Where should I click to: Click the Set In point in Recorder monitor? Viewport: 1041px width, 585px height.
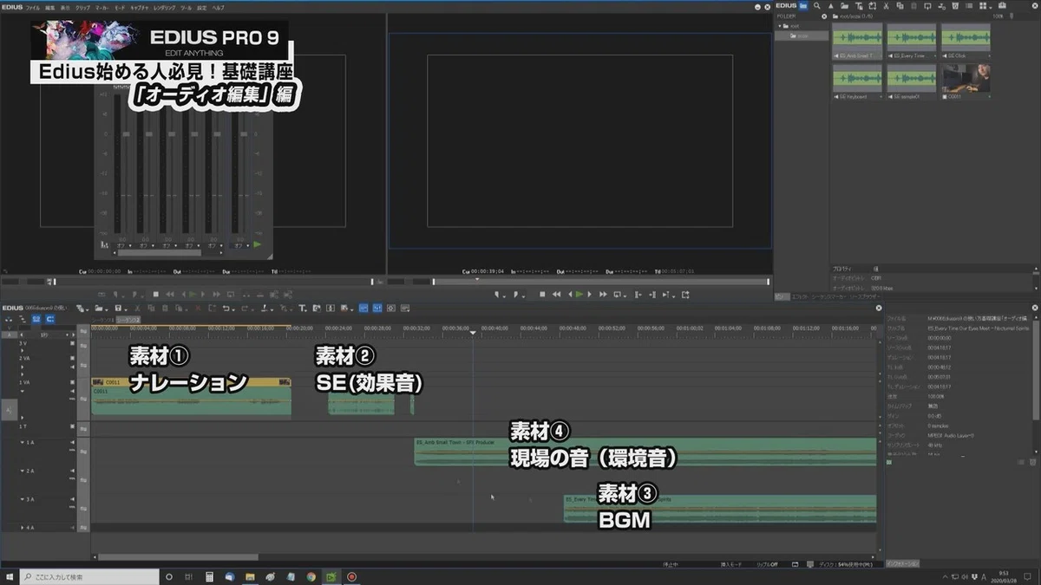[497, 295]
